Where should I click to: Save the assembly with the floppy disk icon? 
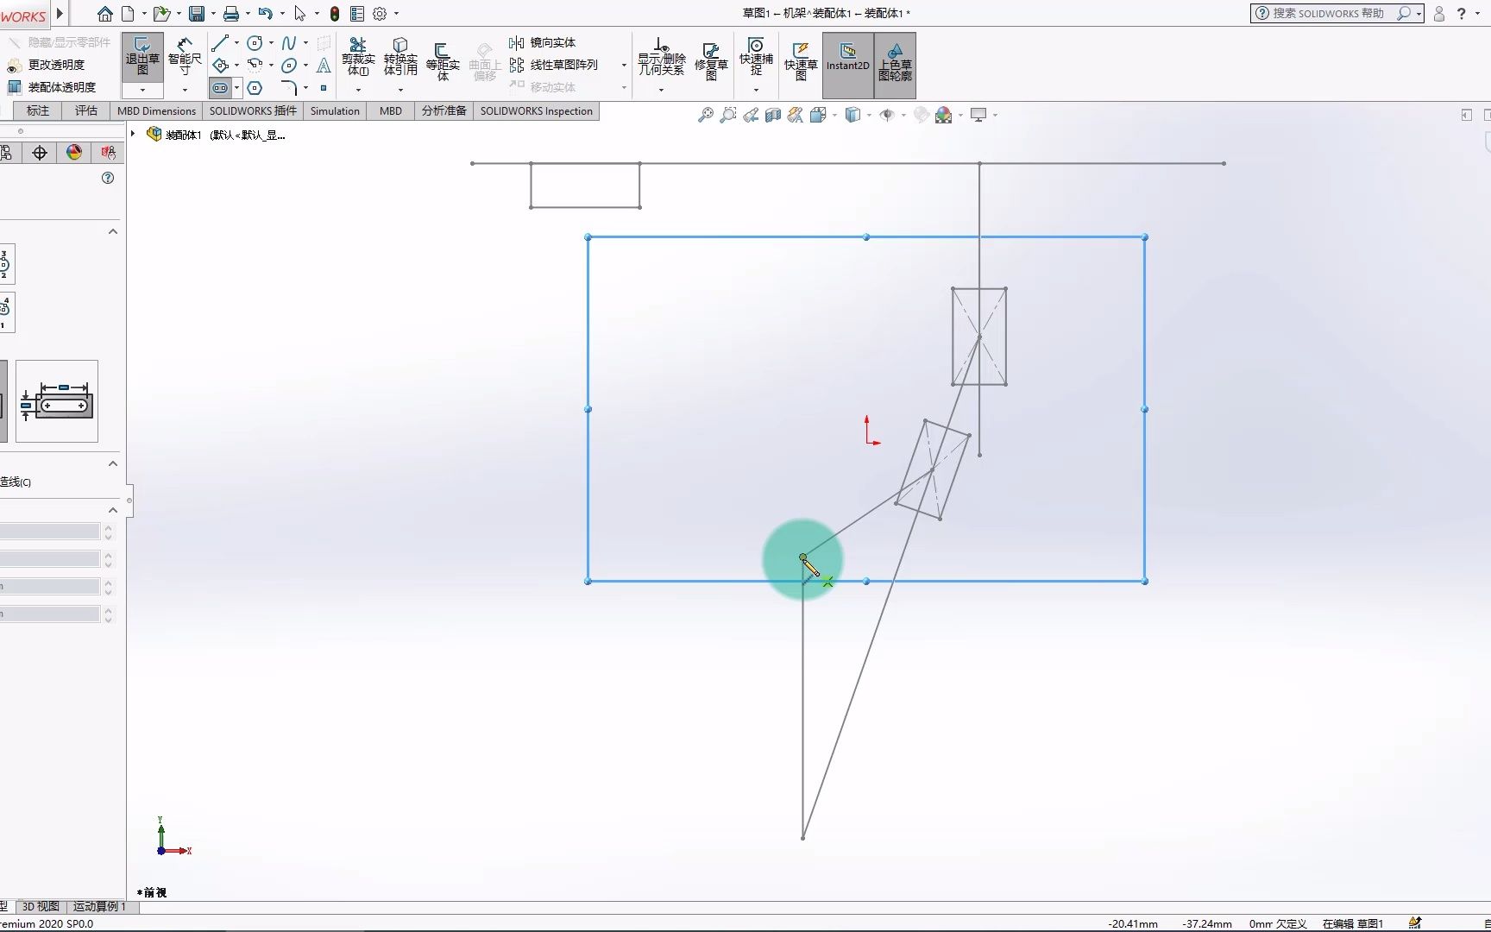[x=197, y=14]
